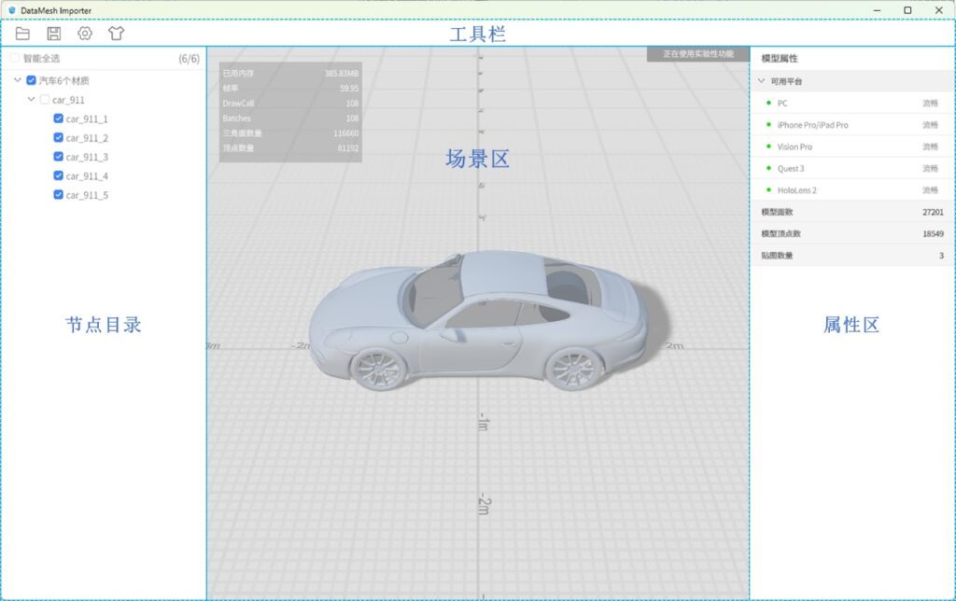Collapse the 可用平台 section
956x601 pixels.
pos(762,81)
